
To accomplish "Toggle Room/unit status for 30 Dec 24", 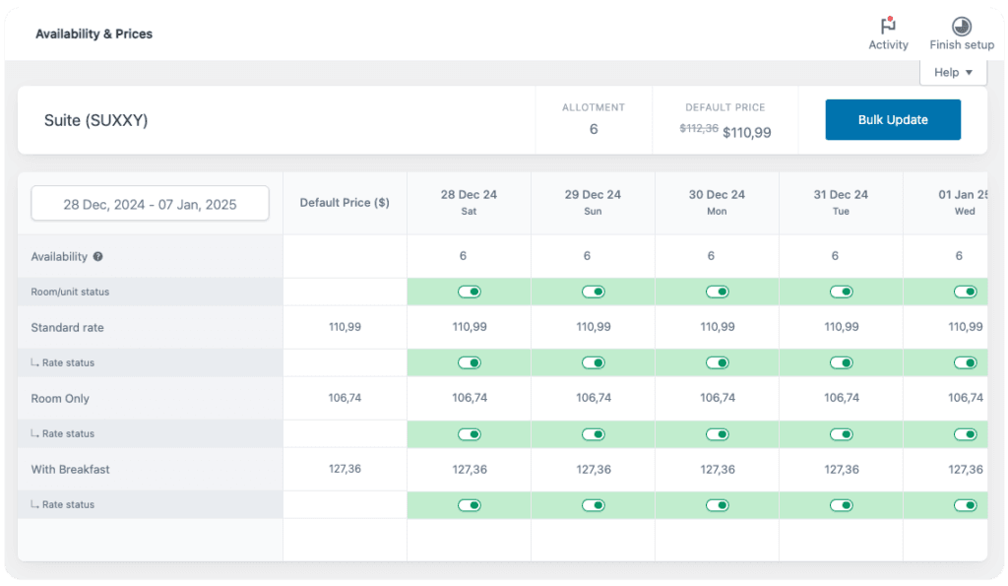I will click(x=718, y=293).
